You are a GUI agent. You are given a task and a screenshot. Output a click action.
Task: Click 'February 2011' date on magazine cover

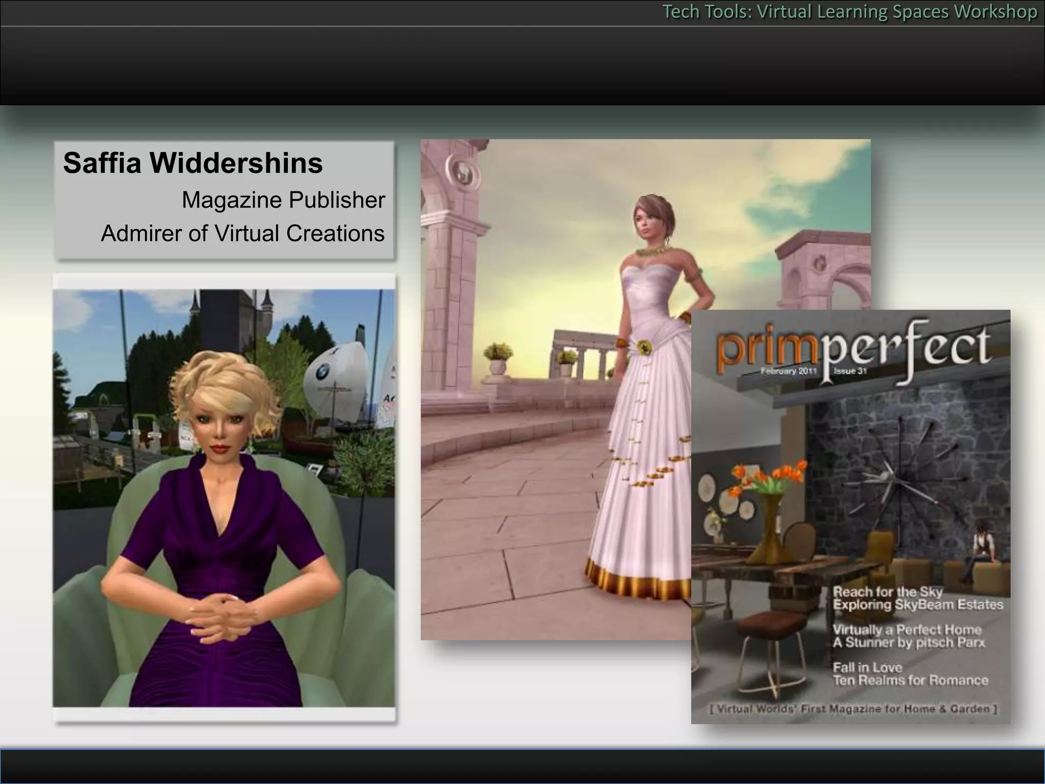click(789, 371)
